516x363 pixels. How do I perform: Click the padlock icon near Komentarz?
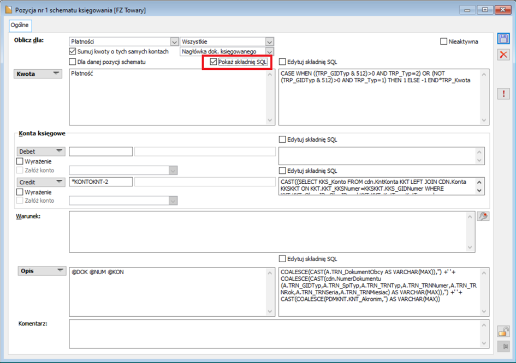[503, 332]
